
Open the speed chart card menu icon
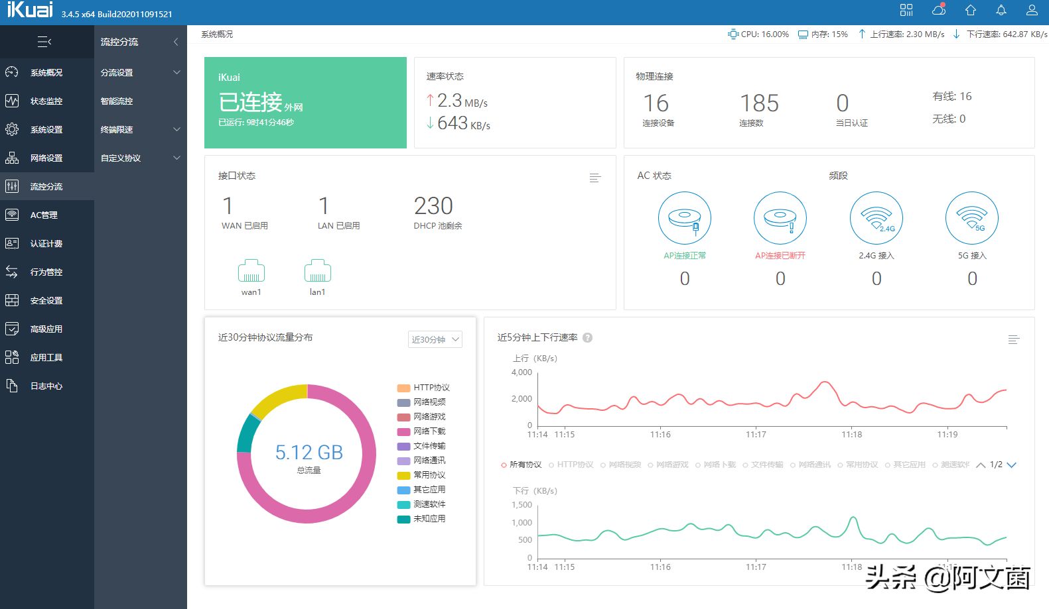[x=1013, y=339]
